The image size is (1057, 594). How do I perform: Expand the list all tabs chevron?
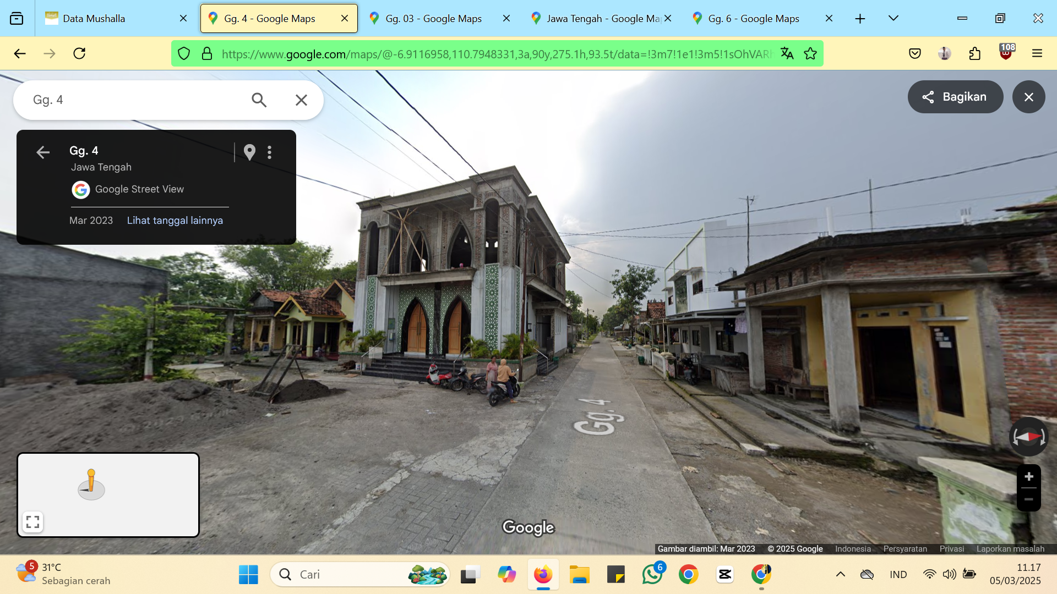[x=893, y=19]
